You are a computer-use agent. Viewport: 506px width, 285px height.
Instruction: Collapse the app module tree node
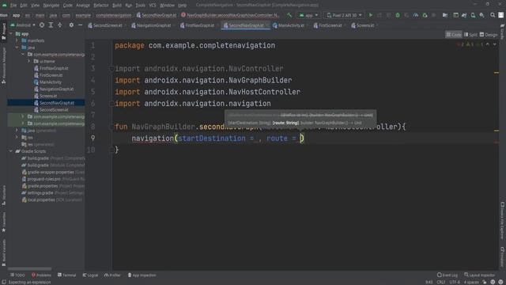(x=11, y=33)
